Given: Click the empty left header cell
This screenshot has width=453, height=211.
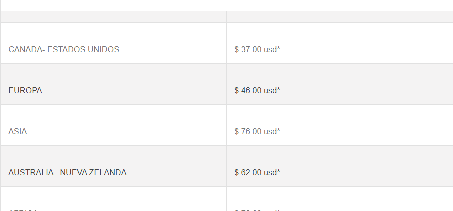Looking at the screenshot, I should pyautogui.click(x=114, y=17).
